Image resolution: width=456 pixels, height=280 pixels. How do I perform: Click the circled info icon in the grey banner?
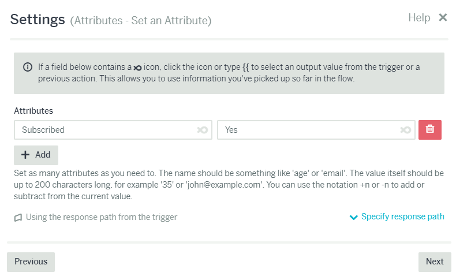coord(28,67)
